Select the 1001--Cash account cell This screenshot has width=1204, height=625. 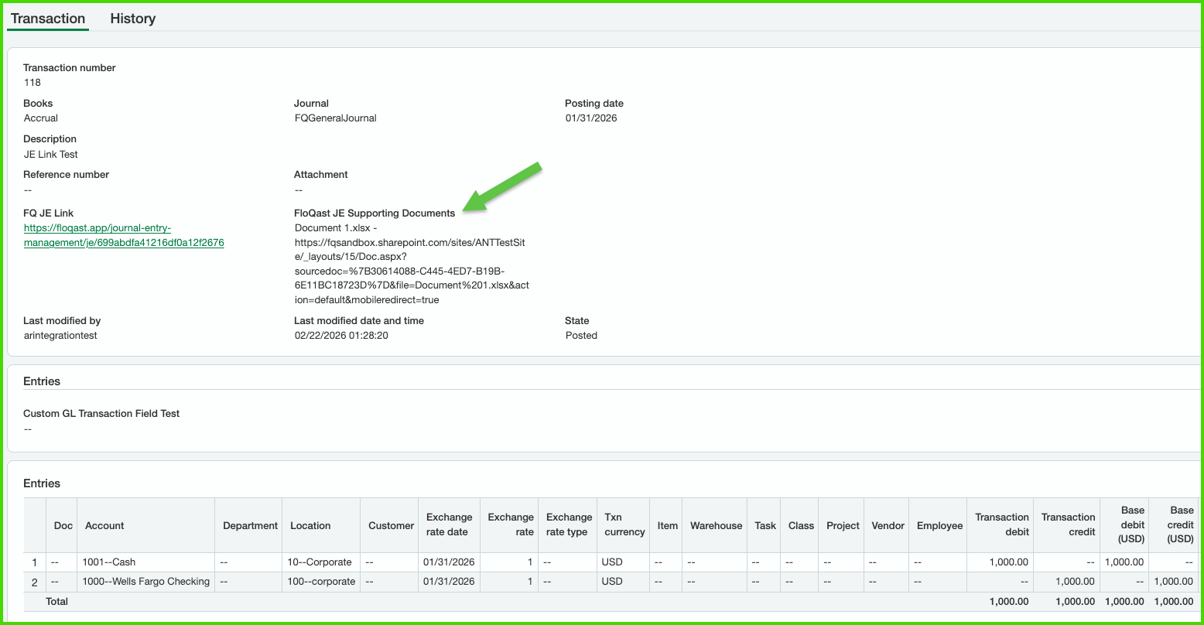[x=109, y=562]
